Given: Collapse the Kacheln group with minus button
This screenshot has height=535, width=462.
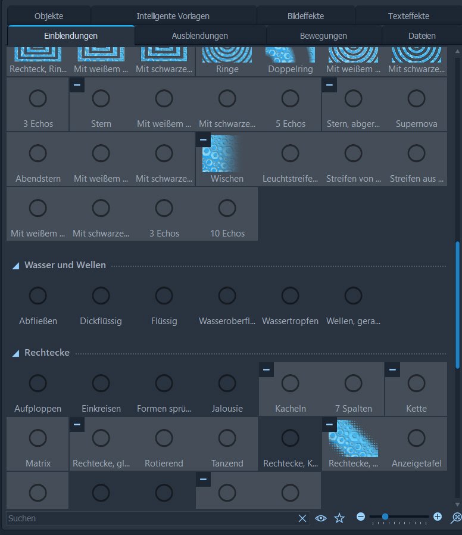Looking at the screenshot, I should click(266, 370).
